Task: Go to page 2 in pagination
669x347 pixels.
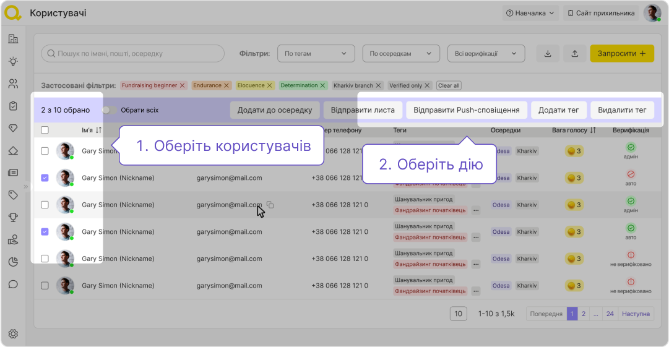Action: (584, 314)
